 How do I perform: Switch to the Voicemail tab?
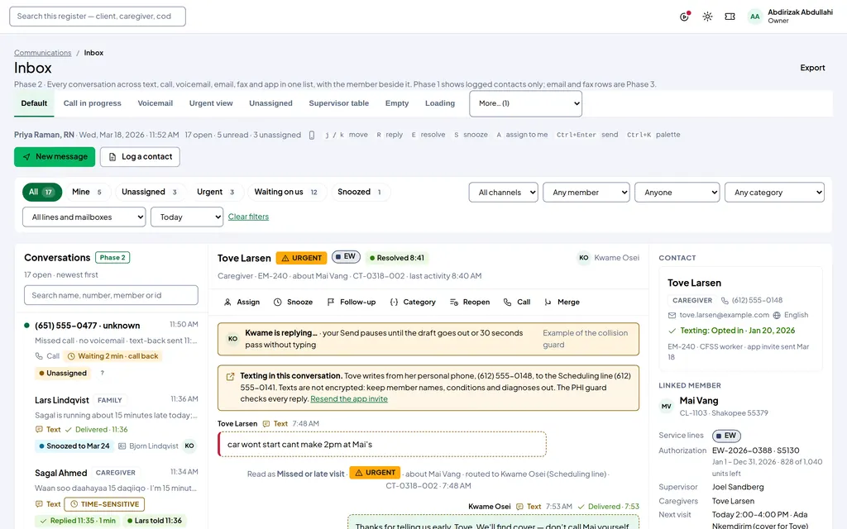(155, 103)
